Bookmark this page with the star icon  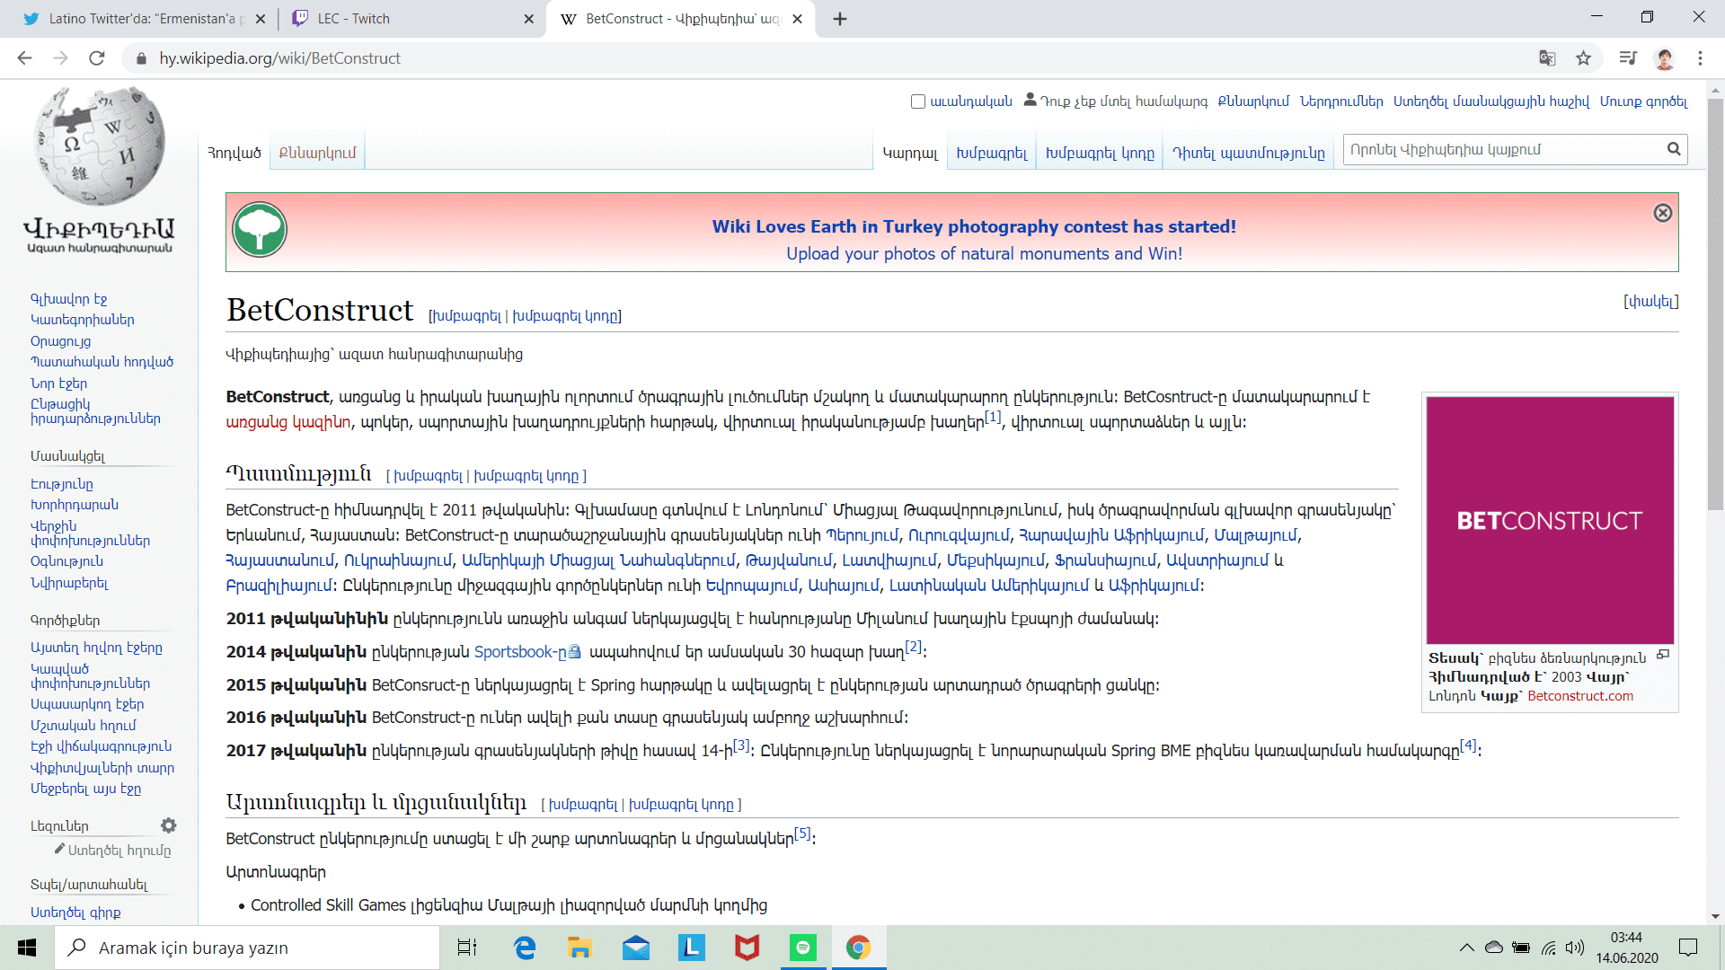pyautogui.click(x=1583, y=58)
